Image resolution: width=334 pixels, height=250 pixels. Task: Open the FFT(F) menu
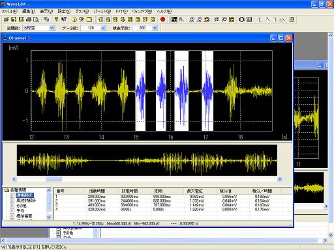pyautogui.click(x=122, y=11)
